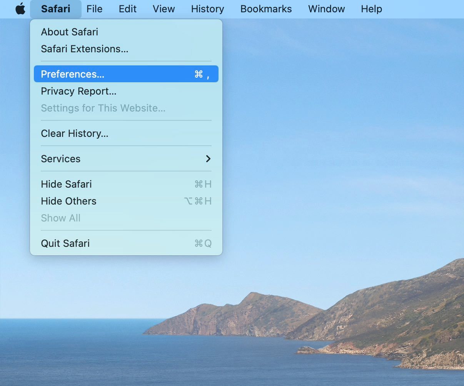464x386 pixels.
Task: Choose Hide Safari
Action: pyautogui.click(x=126, y=184)
